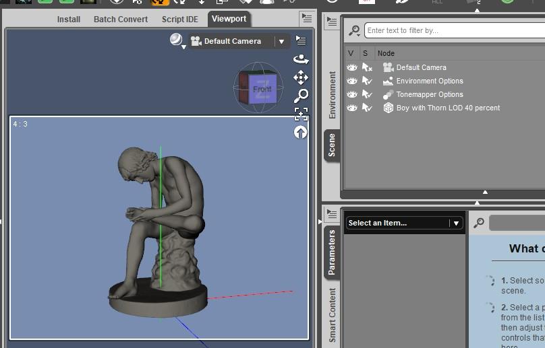Hide the Boy with Thorn LOD node
Screen dimensions: 545x348
pos(351,108)
